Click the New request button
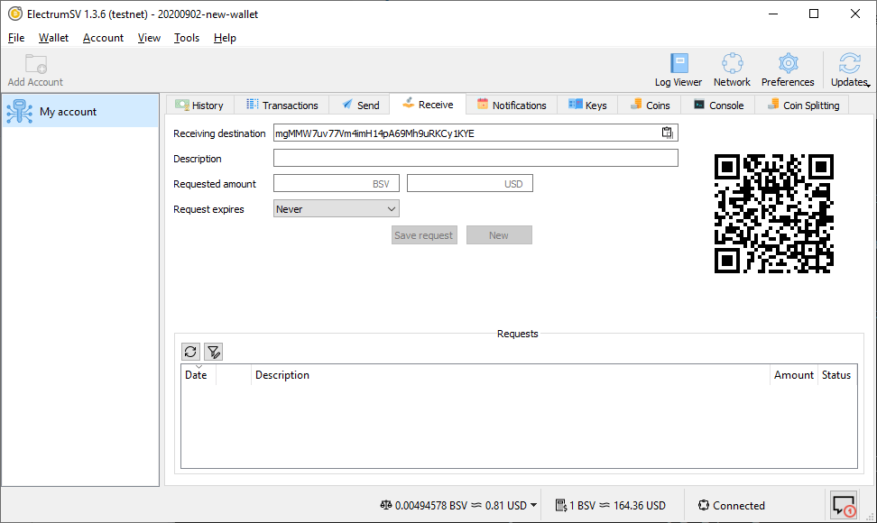 [499, 235]
